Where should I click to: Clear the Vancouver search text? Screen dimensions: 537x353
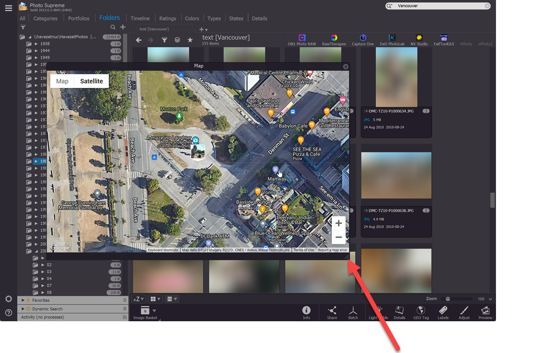coord(487,6)
